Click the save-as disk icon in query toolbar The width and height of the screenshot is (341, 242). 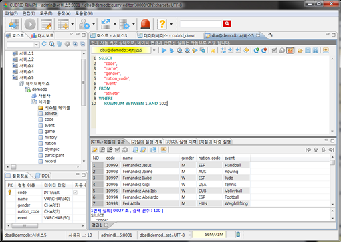click(316, 51)
